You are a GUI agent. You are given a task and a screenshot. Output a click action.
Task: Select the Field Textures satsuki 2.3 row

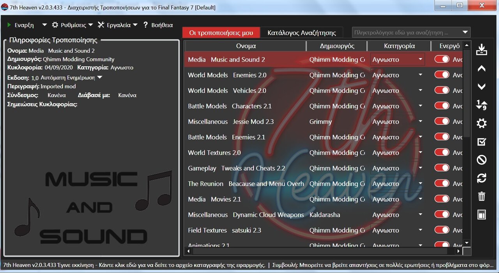324,230
